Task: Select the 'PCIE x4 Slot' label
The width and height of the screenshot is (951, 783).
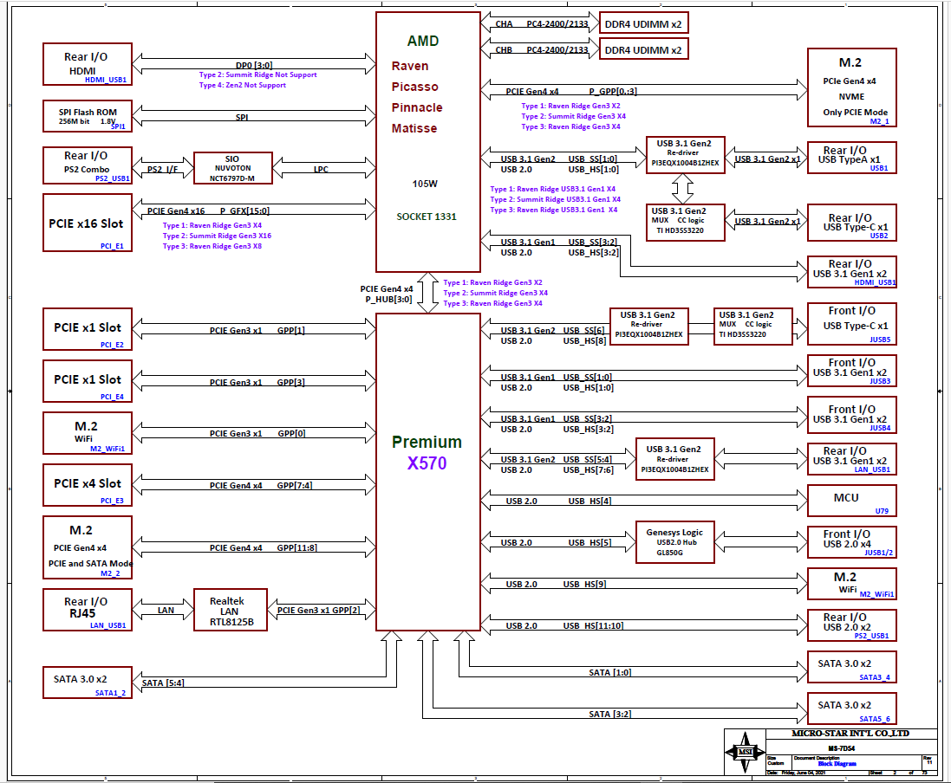Action: pyautogui.click(x=88, y=483)
